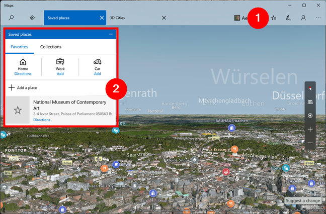Screen dimensions: 326x214
Task: Reset map rotation with compass icon
Action: coord(310,88)
